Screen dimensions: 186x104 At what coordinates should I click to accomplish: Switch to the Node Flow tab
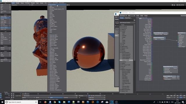pos(128,18)
